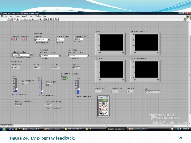The height and width of the screenshot is (143, 191).
Task: Open the Reorder toolbar dropdown
Action: point(56,19)
